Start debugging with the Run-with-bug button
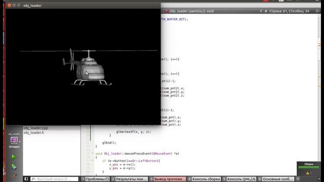Viewport: 324px width, 182px height. [x=14, y=166]
